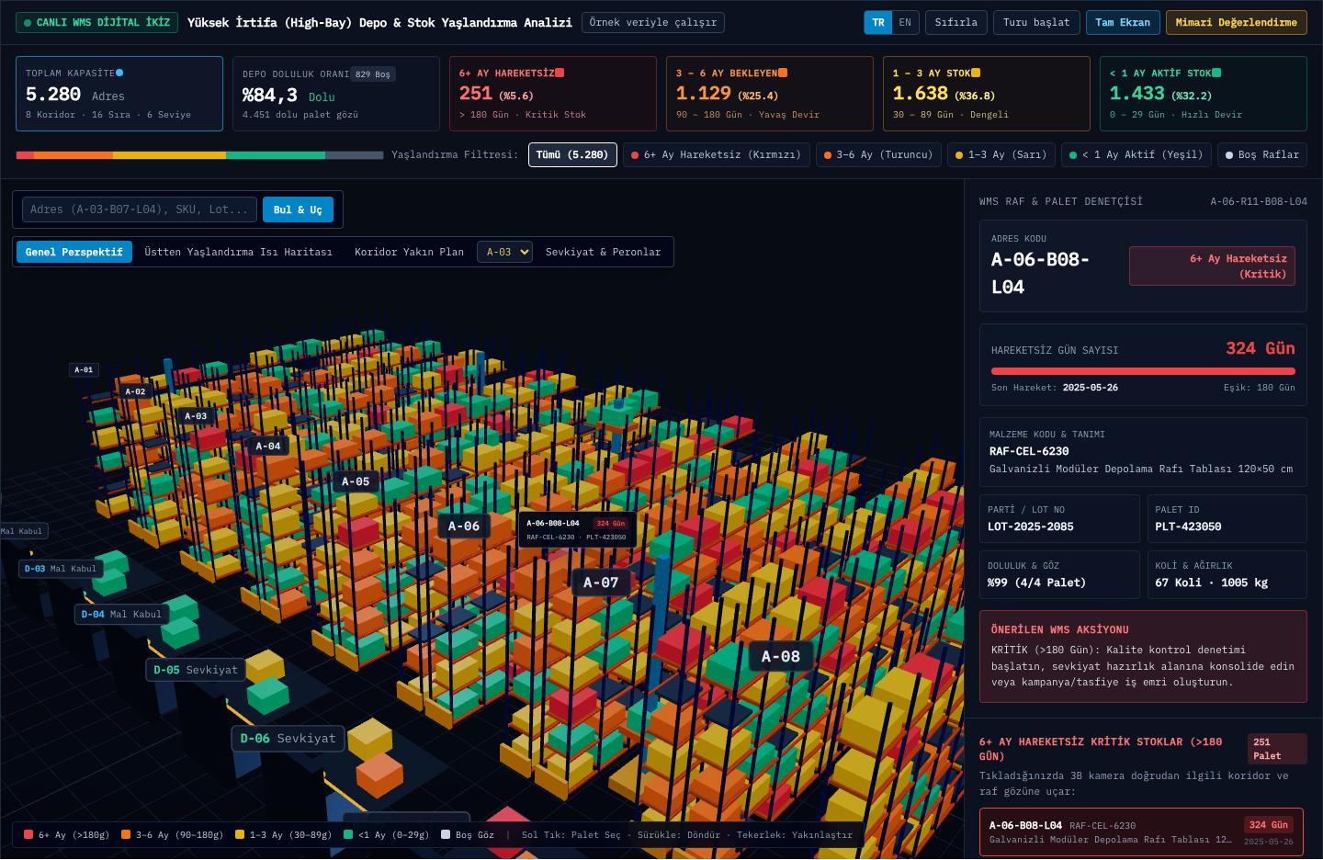Toggle the 6+ Ay Hareketsiz (Kırmızı) filter
1323x860 pixels.
716,154
